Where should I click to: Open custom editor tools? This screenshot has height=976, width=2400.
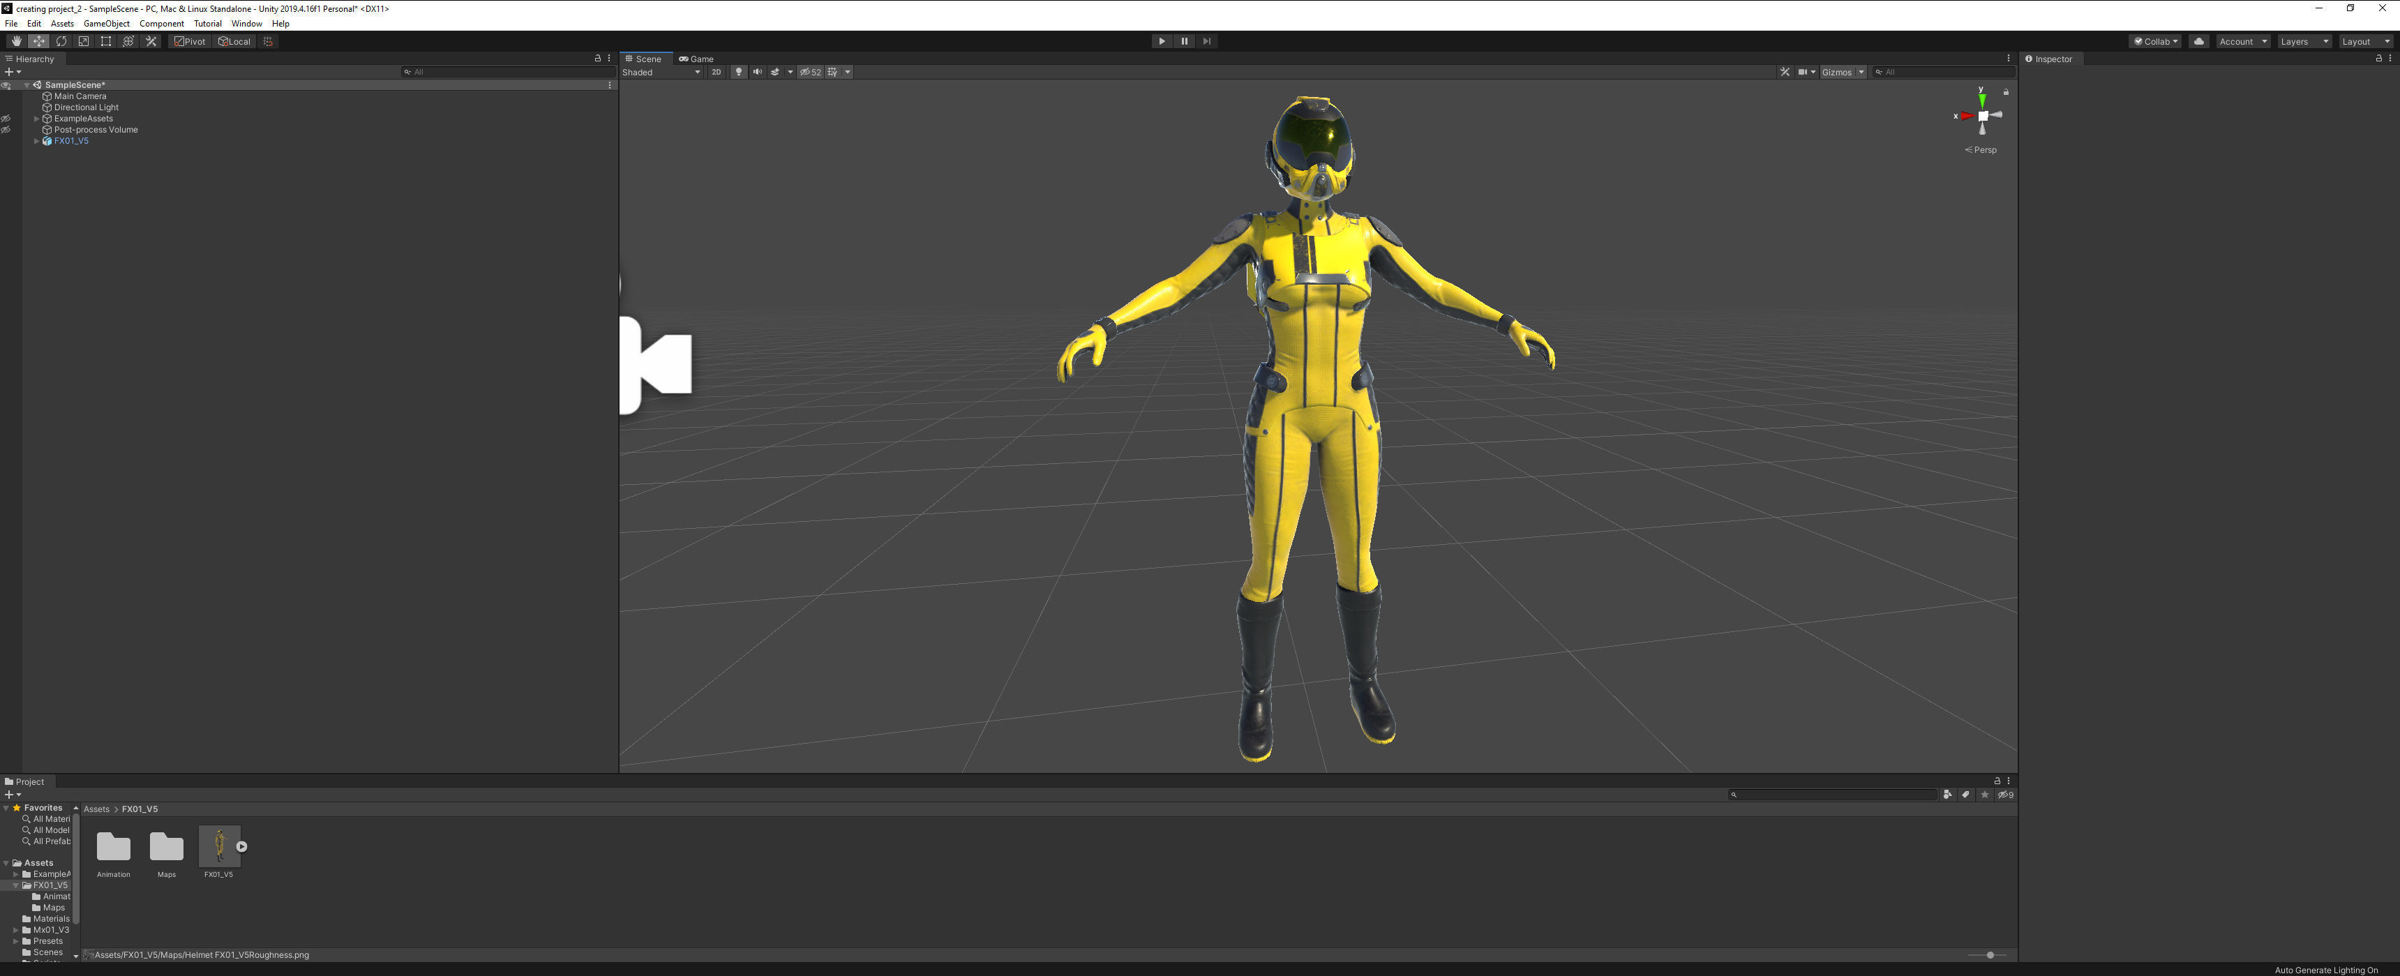pos(151,41)
